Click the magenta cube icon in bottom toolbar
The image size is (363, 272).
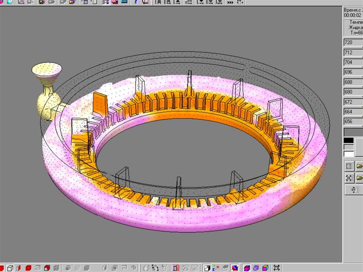click(247, 268)
